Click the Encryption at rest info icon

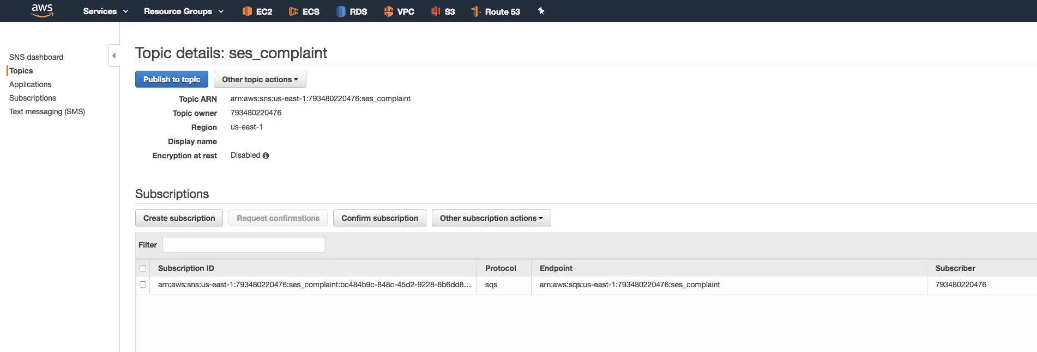coord(266,156)
